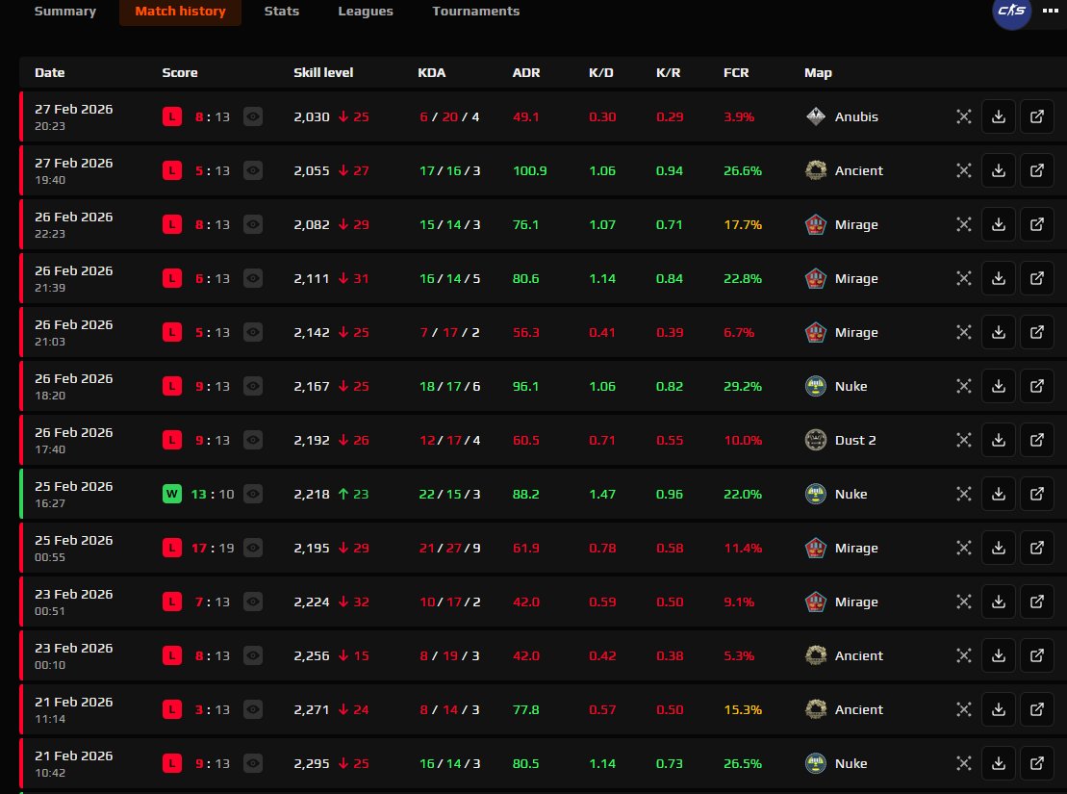The height and width of the screenshot is (794, 1067).
Task: Click the 22 / 15 / 3 KDA value
Action: (x=449, y=494)
